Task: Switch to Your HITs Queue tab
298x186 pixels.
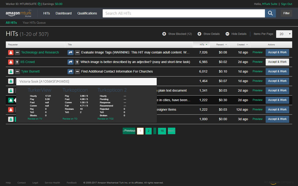Action: 34,23
